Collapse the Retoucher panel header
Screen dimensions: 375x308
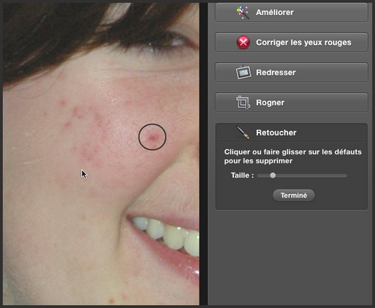point(291,133)
